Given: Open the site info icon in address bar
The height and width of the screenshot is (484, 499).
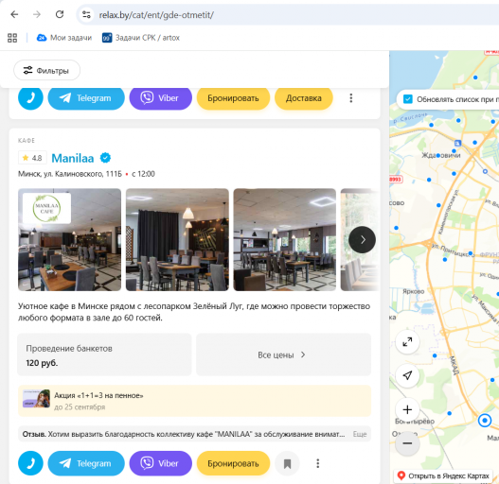Looking at the screenshot, I should (86, 14).
